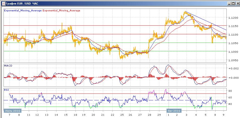Click the +0.002 MACD scale label

coord(233,68)
